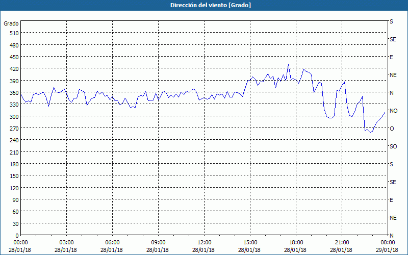The height and width of the screenshot is (255, 408).
Task: Click the x-axis time label "03:00"
Action: click(x=67, y=243)
